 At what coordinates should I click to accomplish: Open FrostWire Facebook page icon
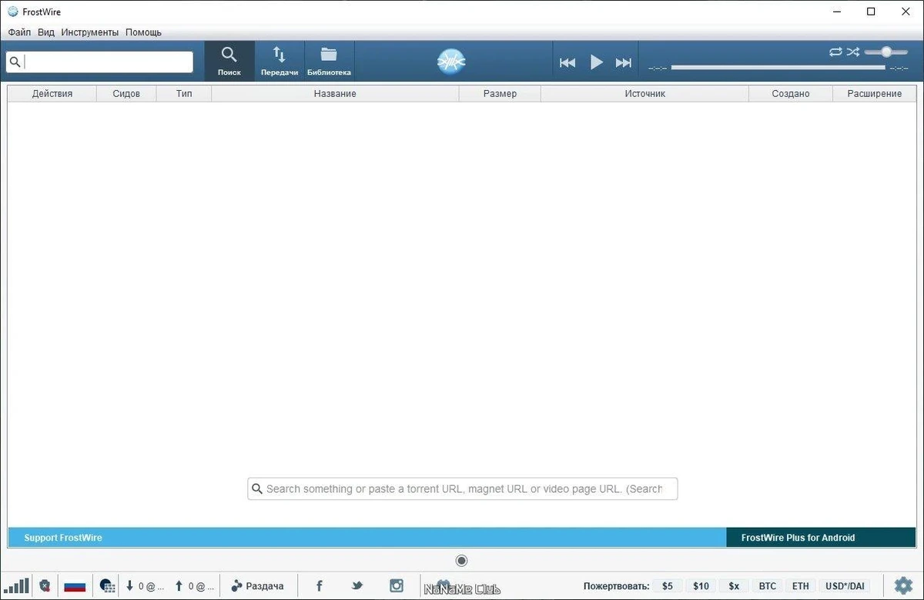319,586
